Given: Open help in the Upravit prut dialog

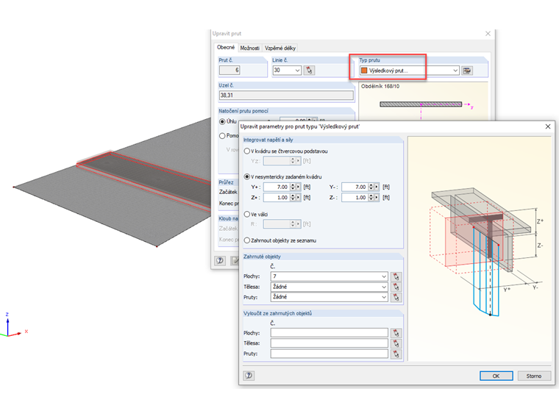Looking at the screenshot, I should click(x=220, y=260).
